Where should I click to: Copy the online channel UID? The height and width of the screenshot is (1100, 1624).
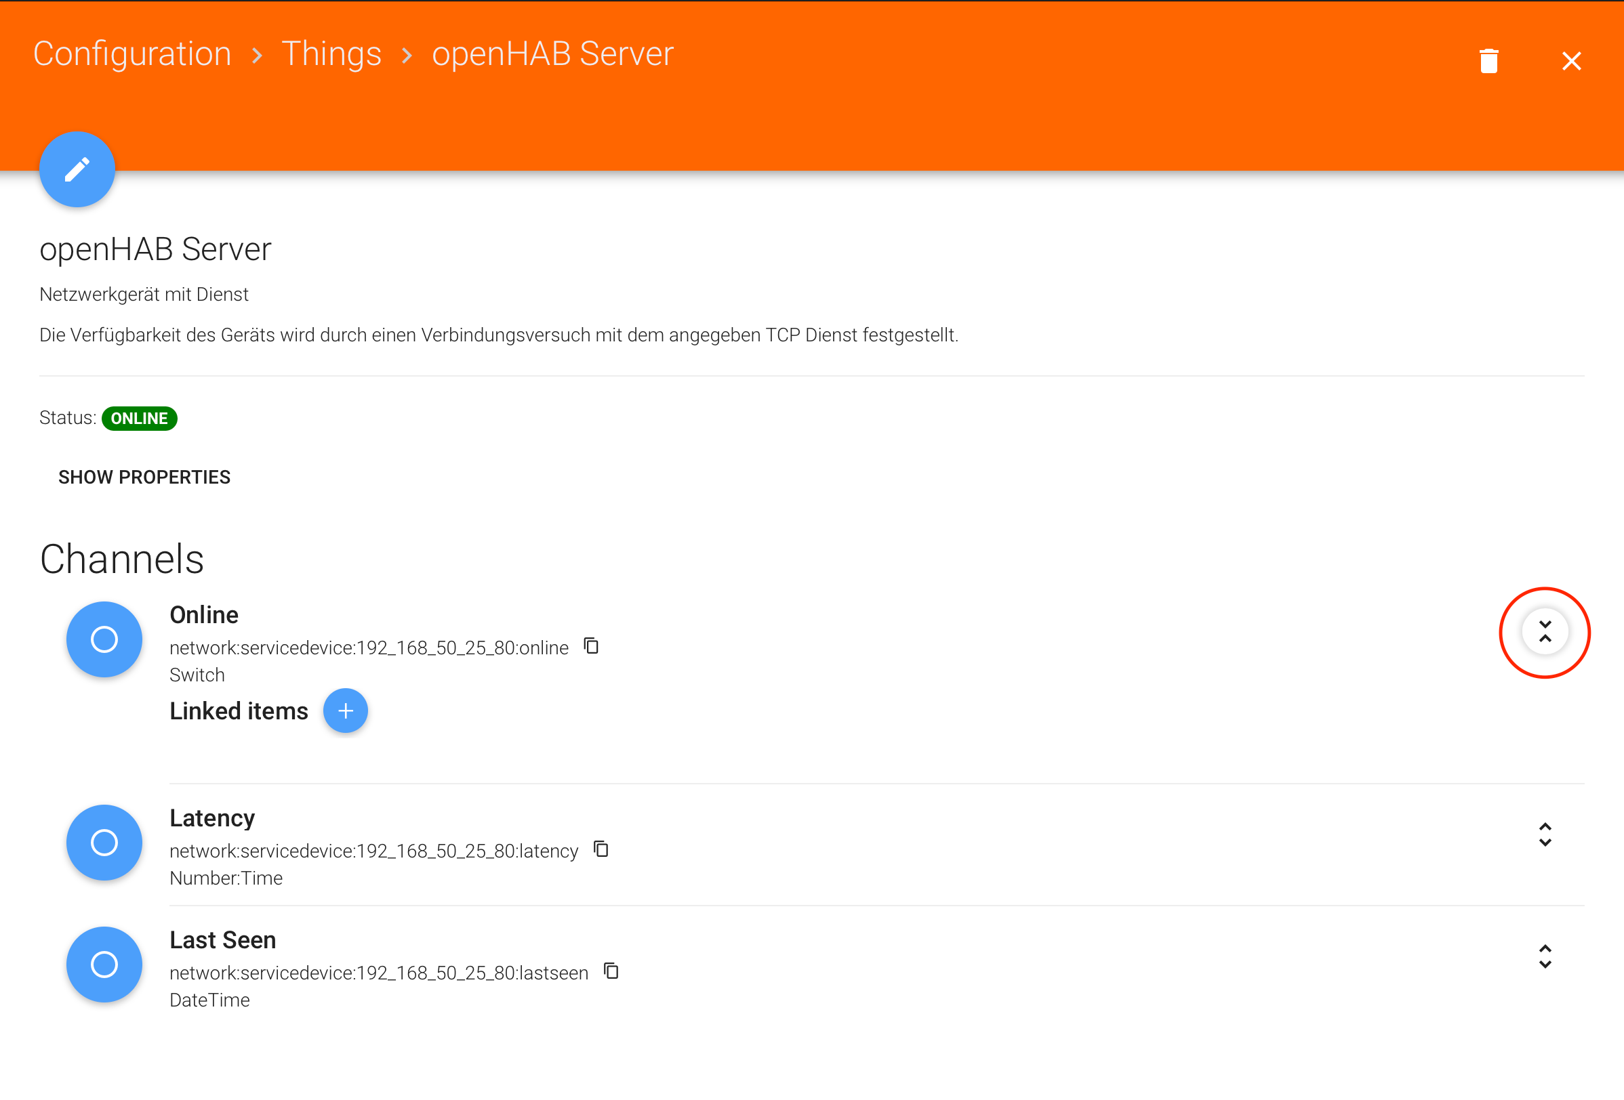tap(591, 646)
